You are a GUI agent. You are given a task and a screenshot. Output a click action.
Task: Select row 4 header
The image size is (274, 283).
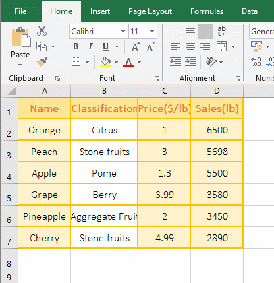coord(9,173)
